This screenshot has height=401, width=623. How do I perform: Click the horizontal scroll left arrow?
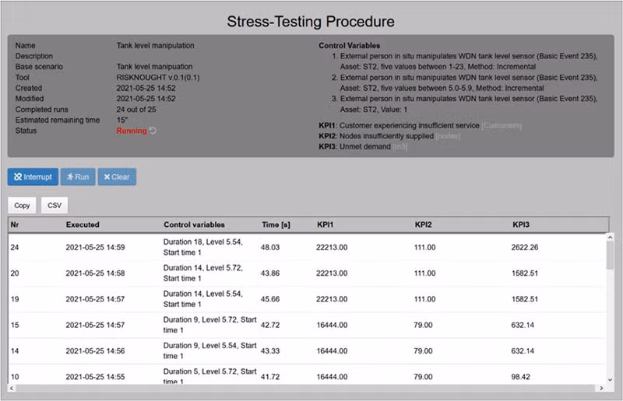tap(12, 389)
